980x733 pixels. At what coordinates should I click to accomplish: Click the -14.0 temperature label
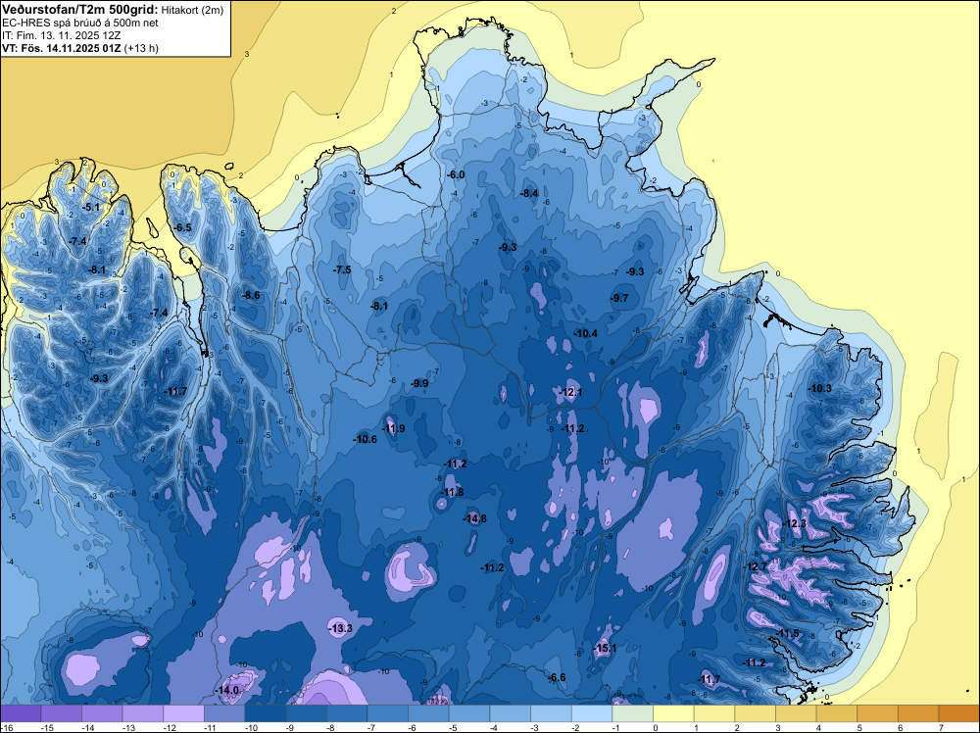(227, 691)
